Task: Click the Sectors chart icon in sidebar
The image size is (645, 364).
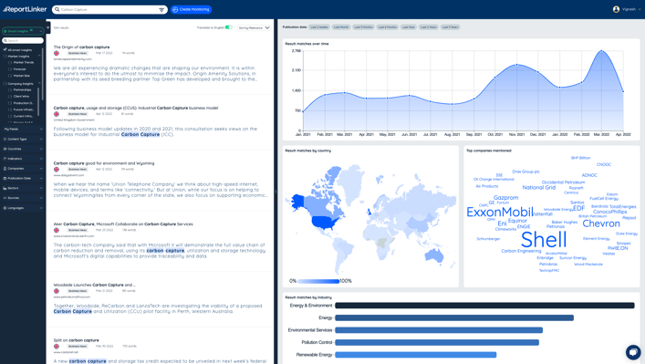Action: pos(5,188)
